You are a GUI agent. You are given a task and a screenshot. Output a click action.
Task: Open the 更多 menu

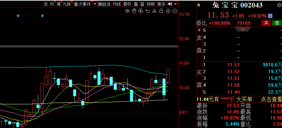pyautogui.click(x=161, y=4)
